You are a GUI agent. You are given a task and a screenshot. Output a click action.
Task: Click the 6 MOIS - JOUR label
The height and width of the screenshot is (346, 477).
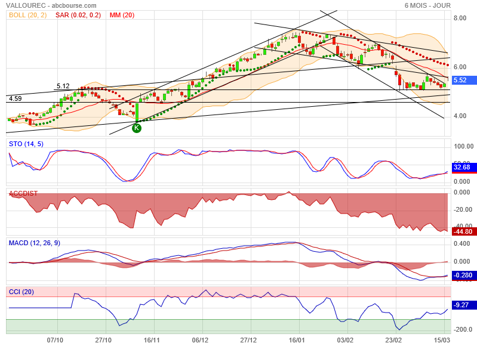pos(427,5)
